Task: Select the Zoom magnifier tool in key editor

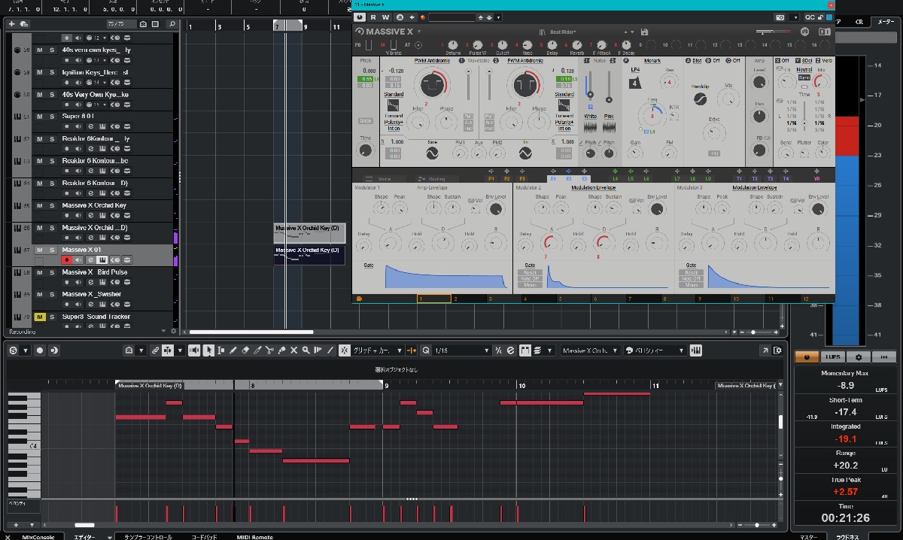Action: 306,350
